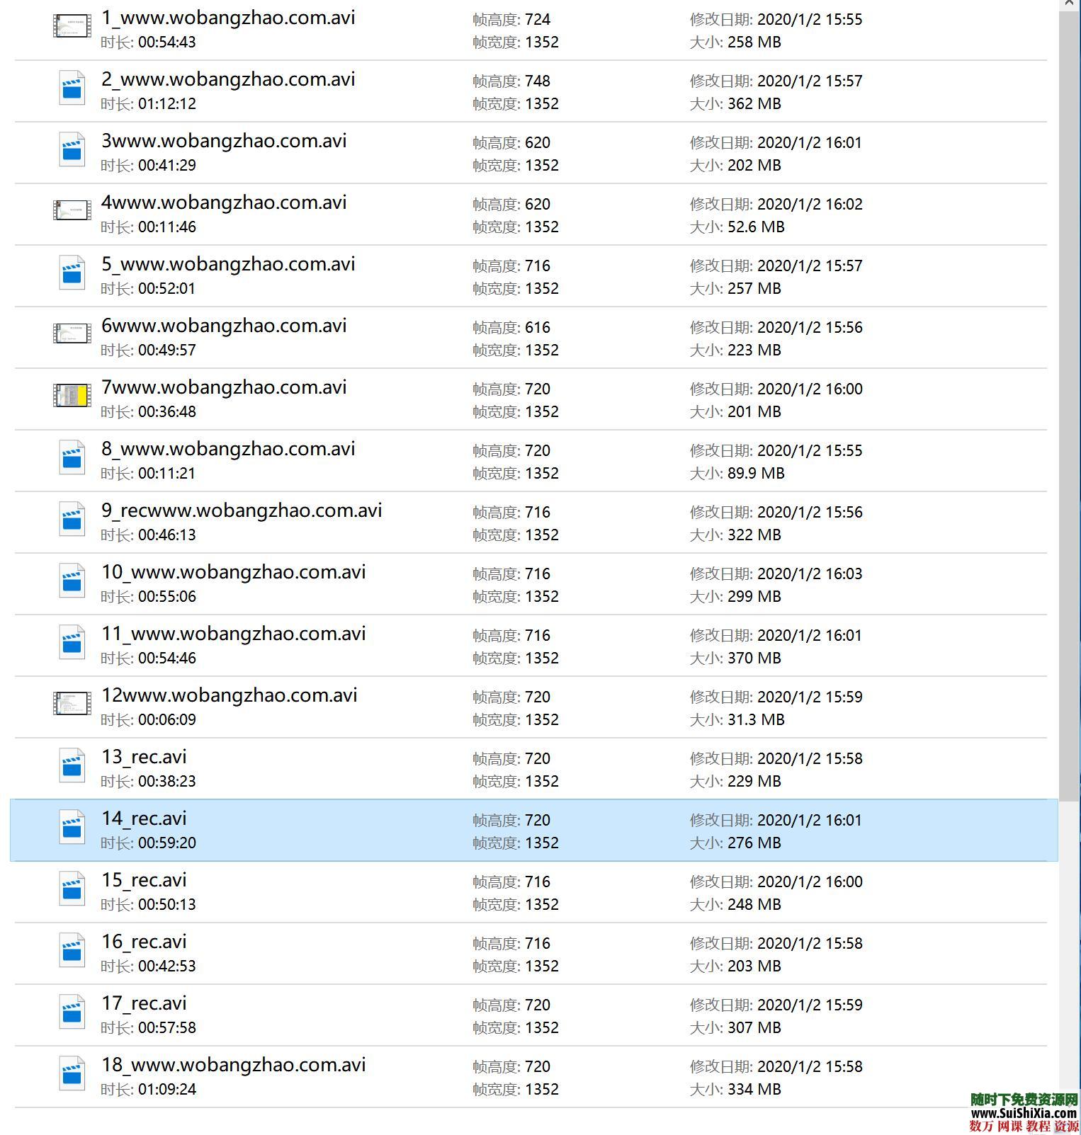Select file name 18_www.wobangzhao.com.avi
Screen dimensions: 1081x1135
tap(234, 1065)
